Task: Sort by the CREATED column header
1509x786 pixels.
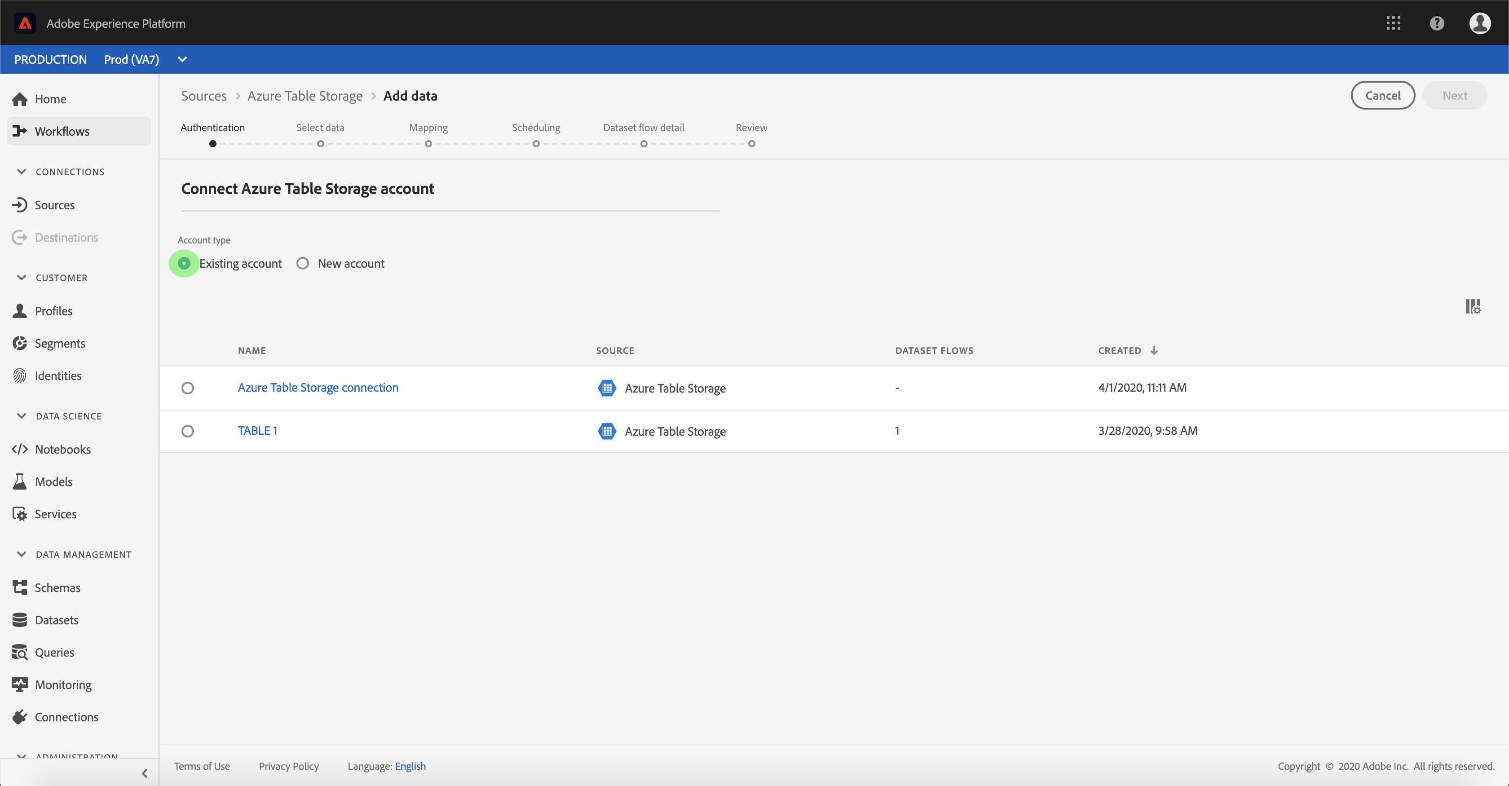Action: point(1120,350)
